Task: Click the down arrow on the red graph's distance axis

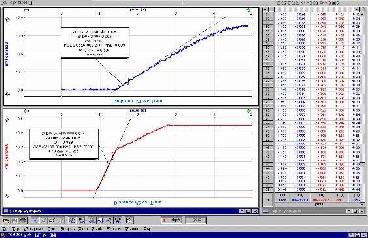Action: click(x=7, y=195)
